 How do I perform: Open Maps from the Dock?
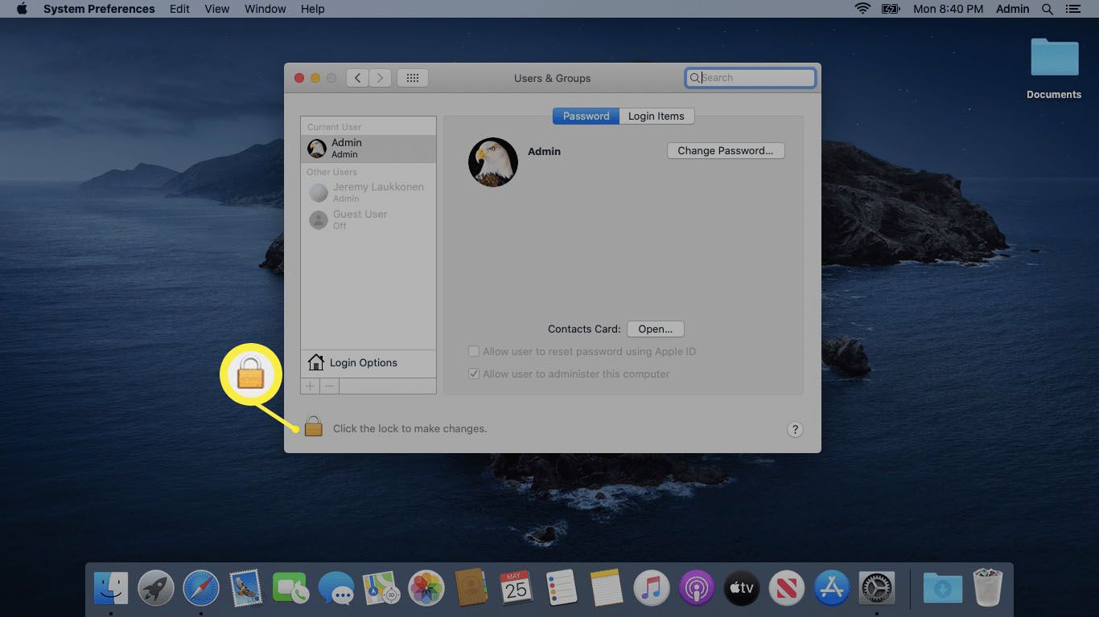pos(381,589)
